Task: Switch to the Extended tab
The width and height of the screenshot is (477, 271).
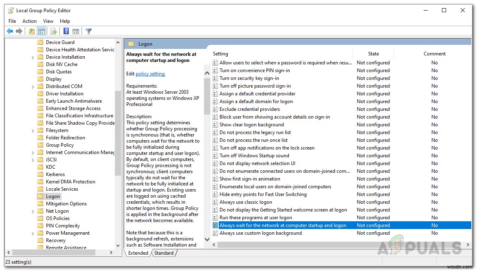Action: pos(138,253)
